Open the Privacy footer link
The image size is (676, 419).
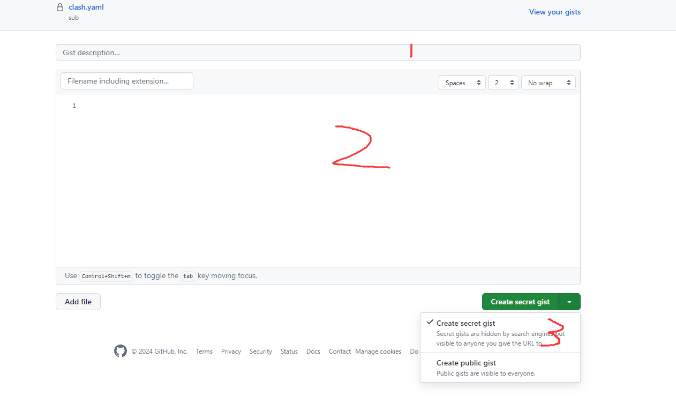[231, 351]
